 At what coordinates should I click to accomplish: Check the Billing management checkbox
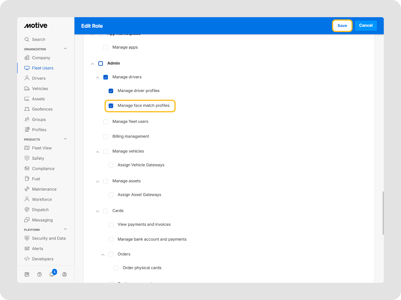tap(106, 136)
